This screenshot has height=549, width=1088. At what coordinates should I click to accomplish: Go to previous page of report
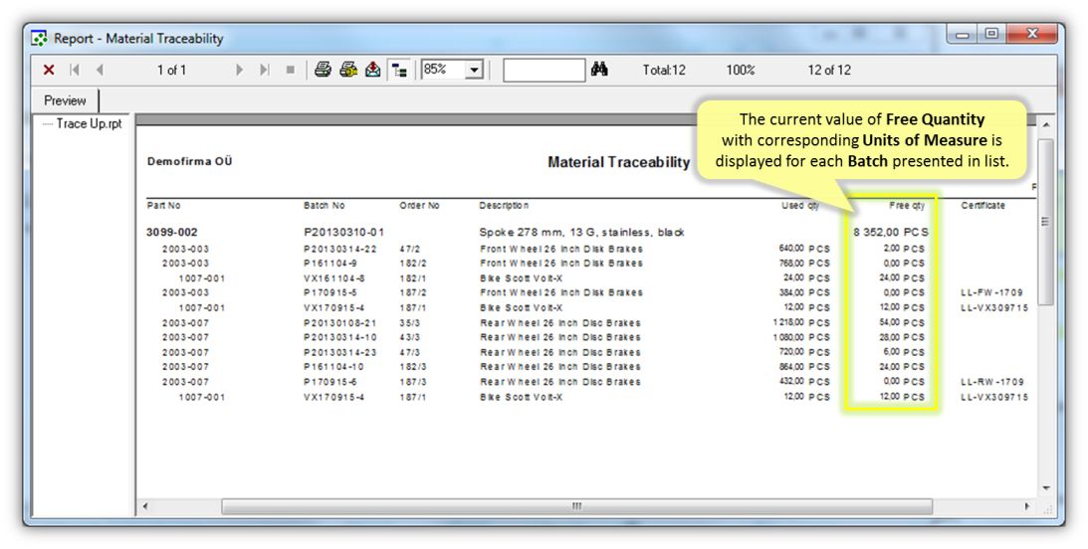pyautogui.click(x=99, y=70)
